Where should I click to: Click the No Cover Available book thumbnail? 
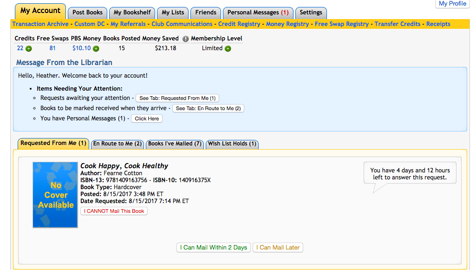(x=55, y=195)
